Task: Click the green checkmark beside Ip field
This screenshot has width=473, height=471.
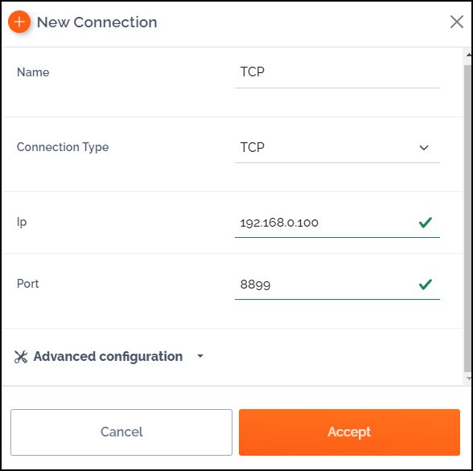Action: pos(425,223)
